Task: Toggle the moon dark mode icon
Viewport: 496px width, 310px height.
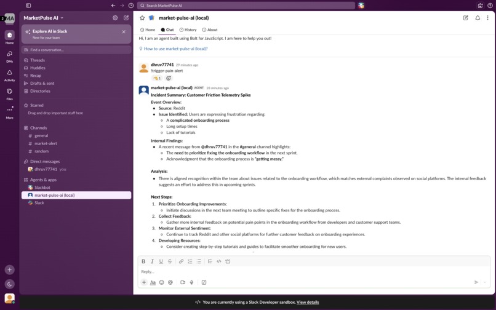Action: pos(9,284)
